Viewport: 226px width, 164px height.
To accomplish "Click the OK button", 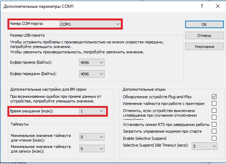I will [x=204, y=25].
